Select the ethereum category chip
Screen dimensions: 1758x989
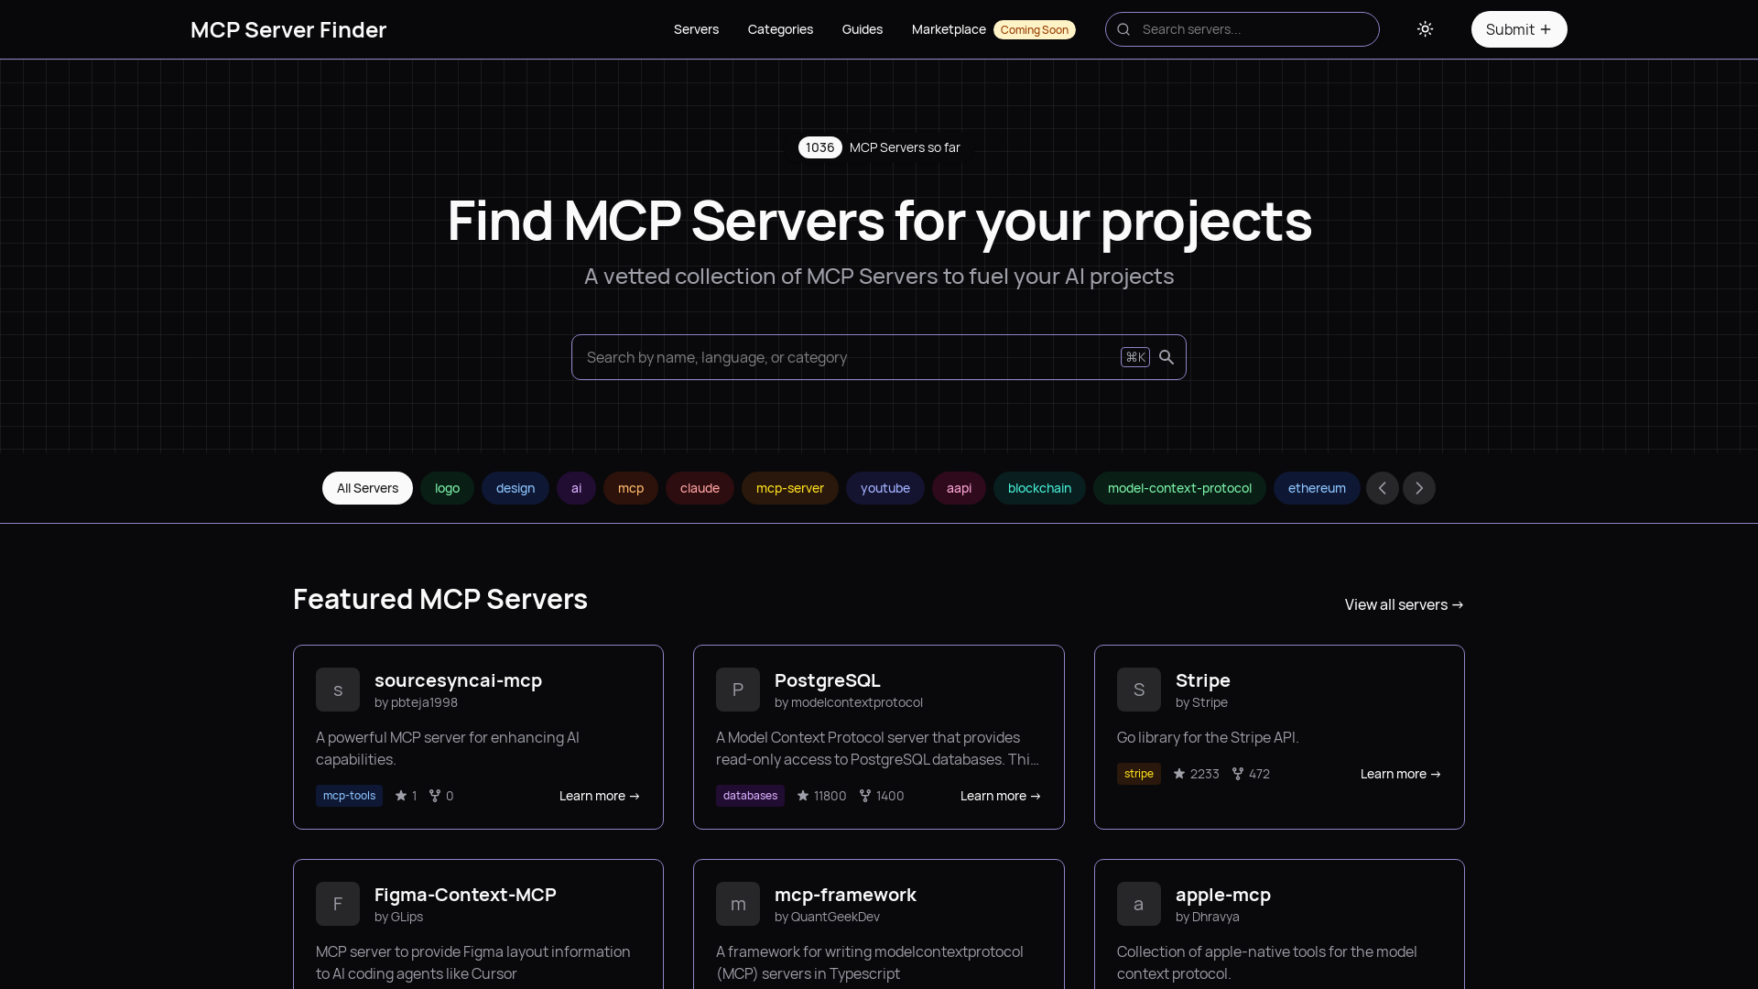point(1317,488)
